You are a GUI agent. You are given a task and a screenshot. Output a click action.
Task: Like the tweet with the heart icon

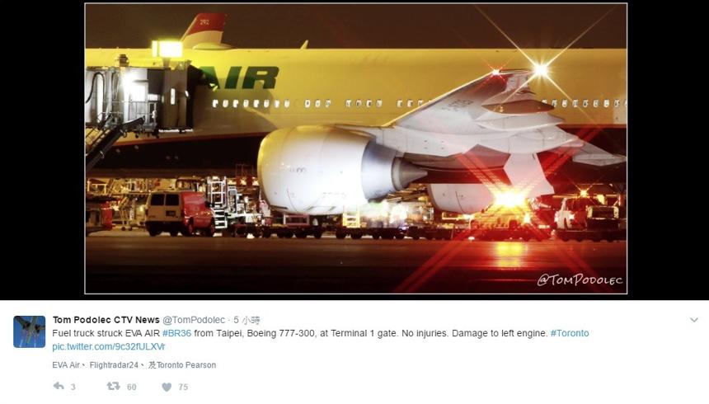pos(167,387)
